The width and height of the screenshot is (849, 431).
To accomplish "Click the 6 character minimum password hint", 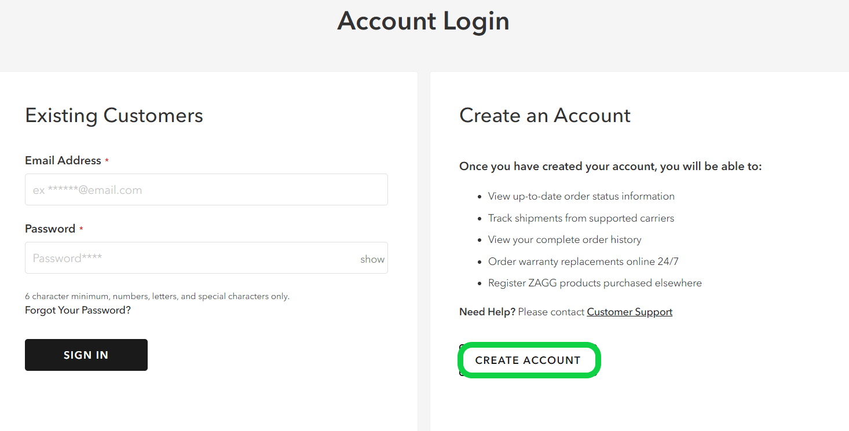I will (x=157, y=296).
